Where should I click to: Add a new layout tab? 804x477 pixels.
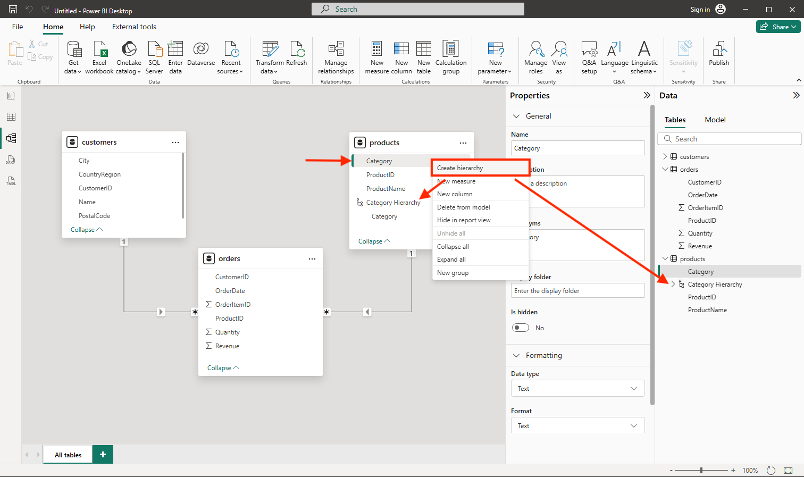(103, 455)
